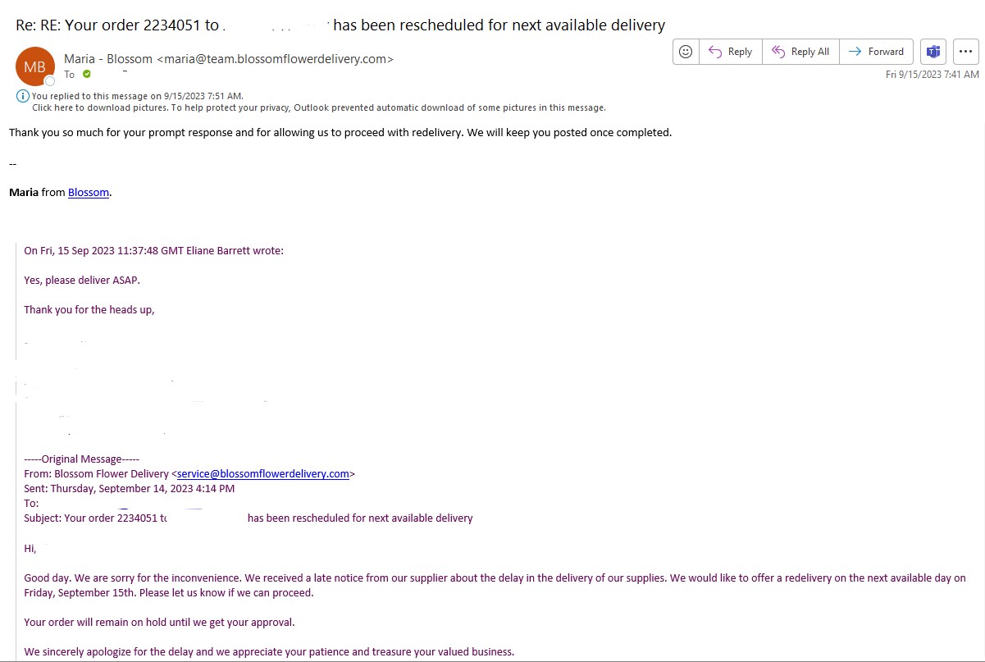This screenshot has height=662, width=985.
Task: Click the received date Fri 9/15/2023
Action: (x=932, y=75)
